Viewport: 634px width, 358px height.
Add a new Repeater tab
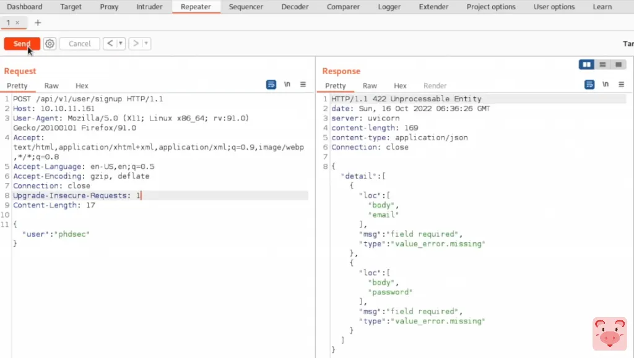(38, 23)
